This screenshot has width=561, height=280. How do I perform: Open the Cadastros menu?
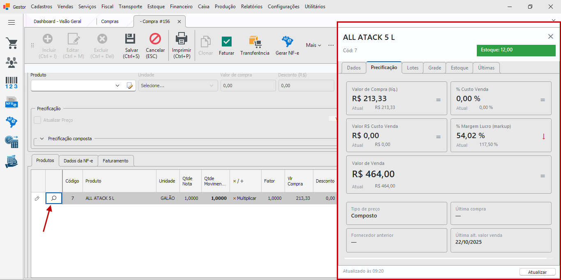tap(41, 7)
